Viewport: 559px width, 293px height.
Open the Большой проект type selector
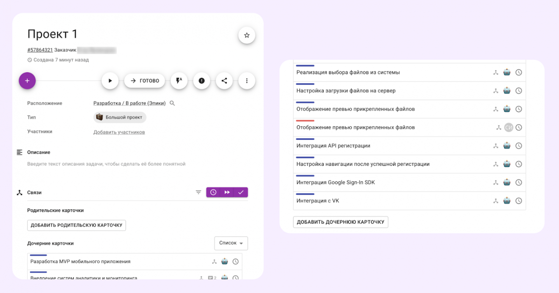point(120,117)
